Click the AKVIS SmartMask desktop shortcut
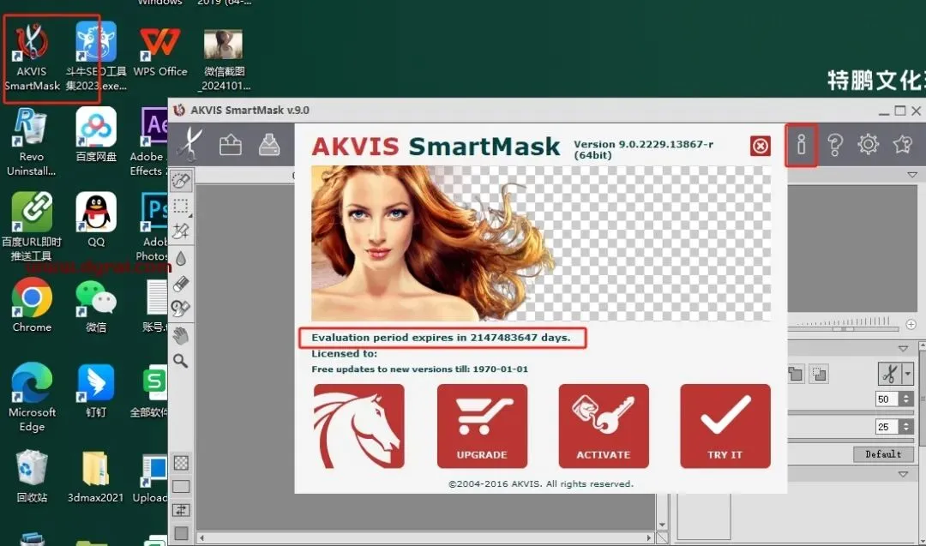This screenshot has width=926, height=546. tap(32, 57)
